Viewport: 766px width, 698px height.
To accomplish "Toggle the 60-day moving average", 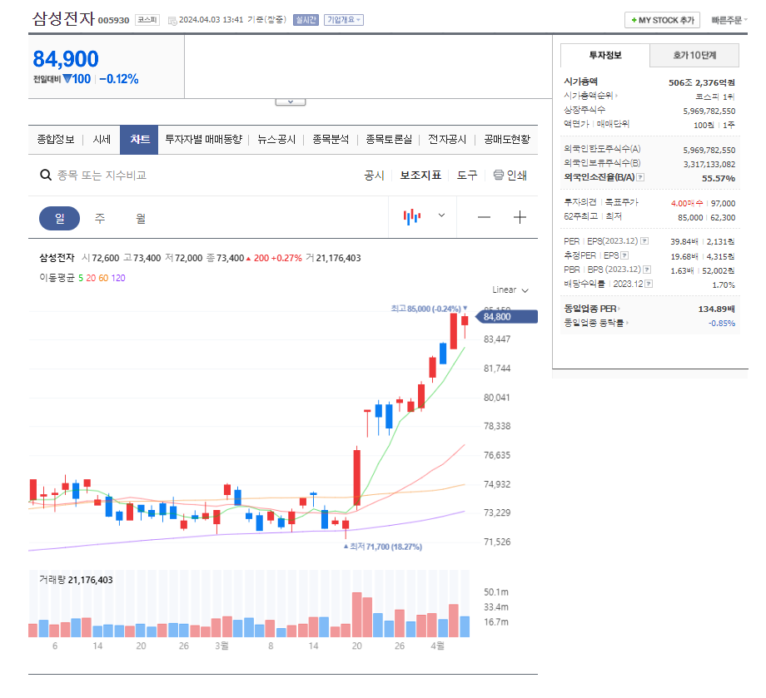I will (x=103, y=278).
